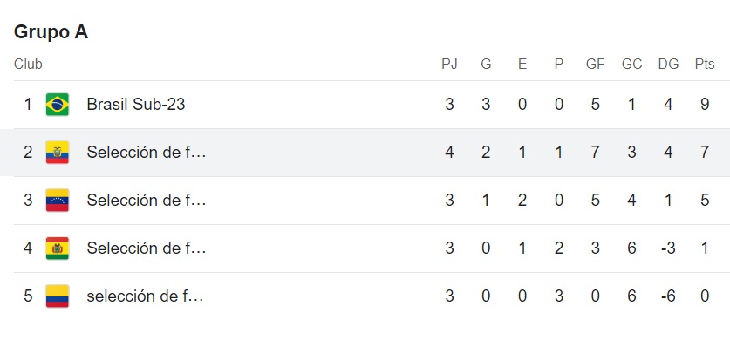Click Brasil Sub-23's 9 points value
730x354 pixels.
(x=705, y=105)
